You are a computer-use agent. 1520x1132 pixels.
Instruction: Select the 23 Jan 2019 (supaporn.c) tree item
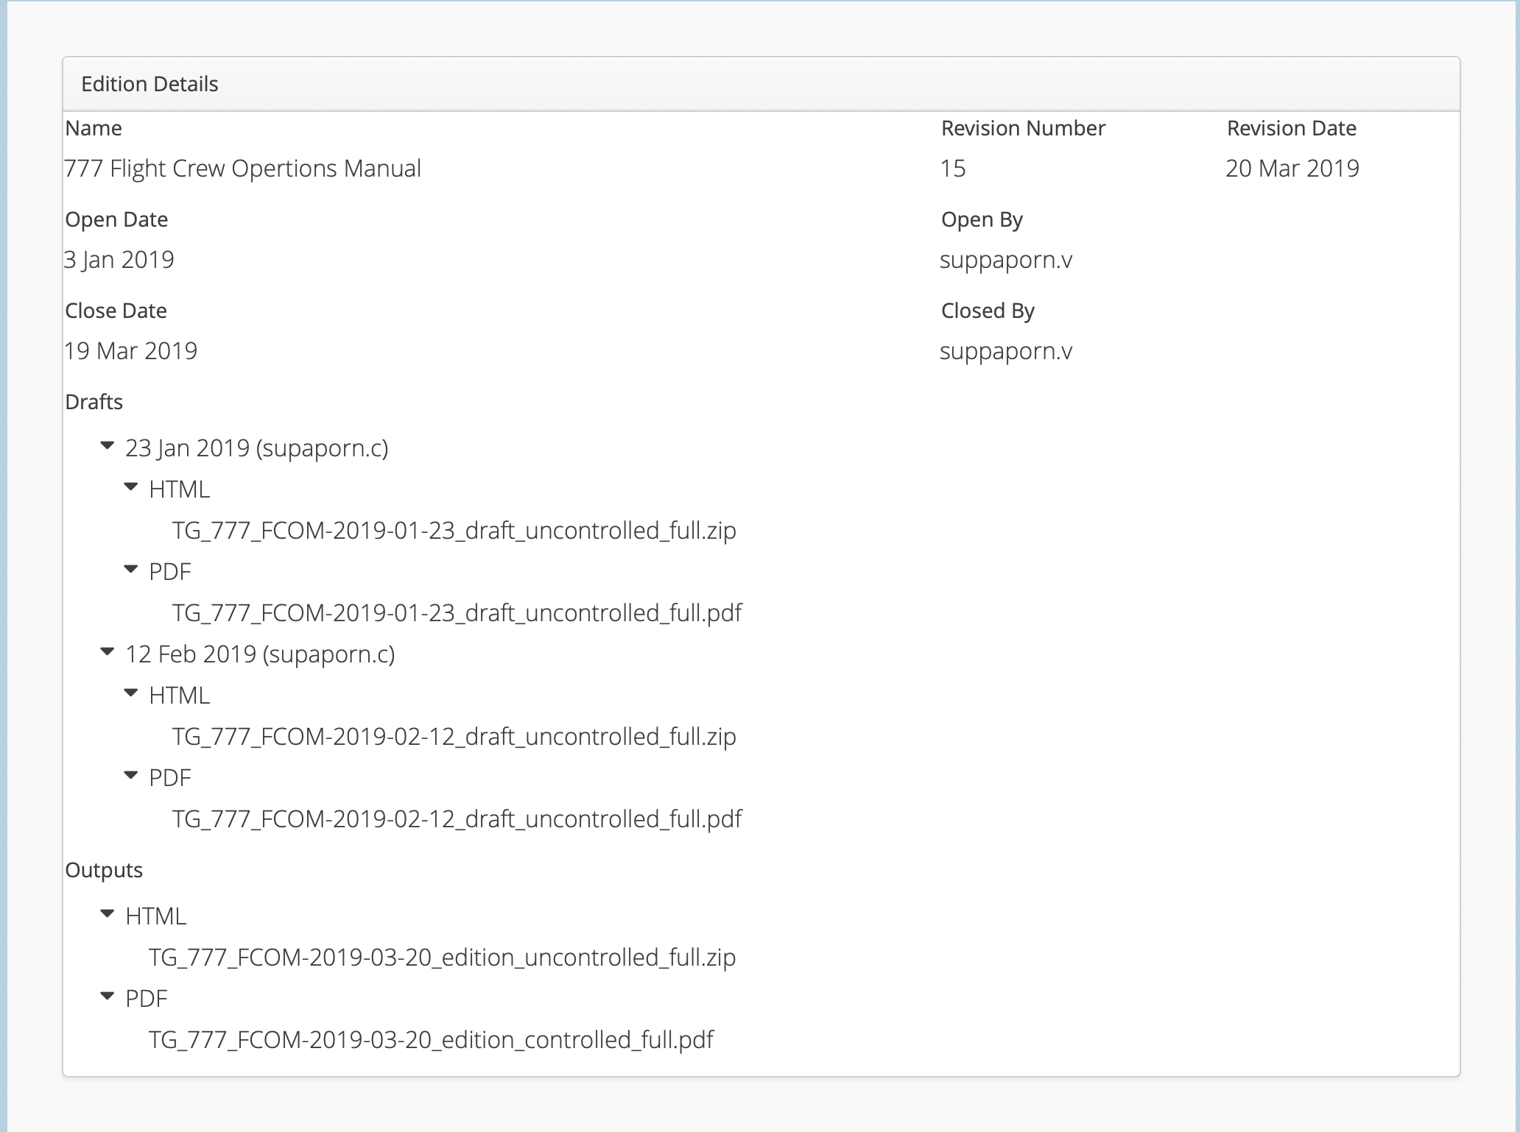[x=256, y=448]
